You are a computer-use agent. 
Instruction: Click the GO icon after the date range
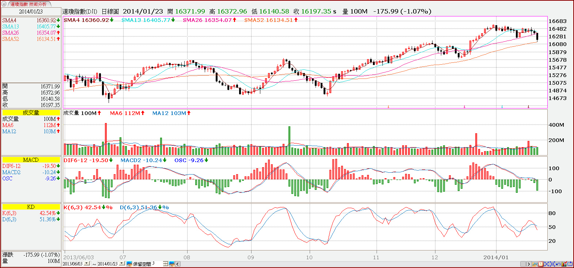129,264
